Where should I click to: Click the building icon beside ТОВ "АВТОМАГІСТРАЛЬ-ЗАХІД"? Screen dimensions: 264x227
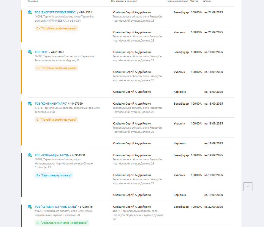(30, 207)
